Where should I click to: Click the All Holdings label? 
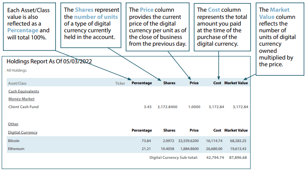point(16,70)
